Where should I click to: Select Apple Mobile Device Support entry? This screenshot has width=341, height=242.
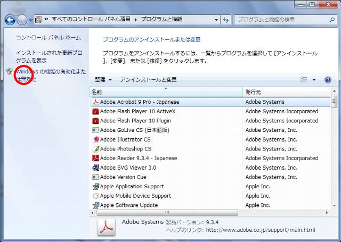(x=135, y=196)
